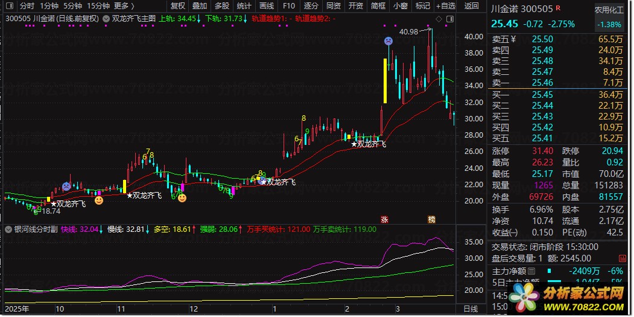Click the orange smiley icon near October
Image resolution: width=634 pixels, height=317 pixels.
click(x=99, y=200)
